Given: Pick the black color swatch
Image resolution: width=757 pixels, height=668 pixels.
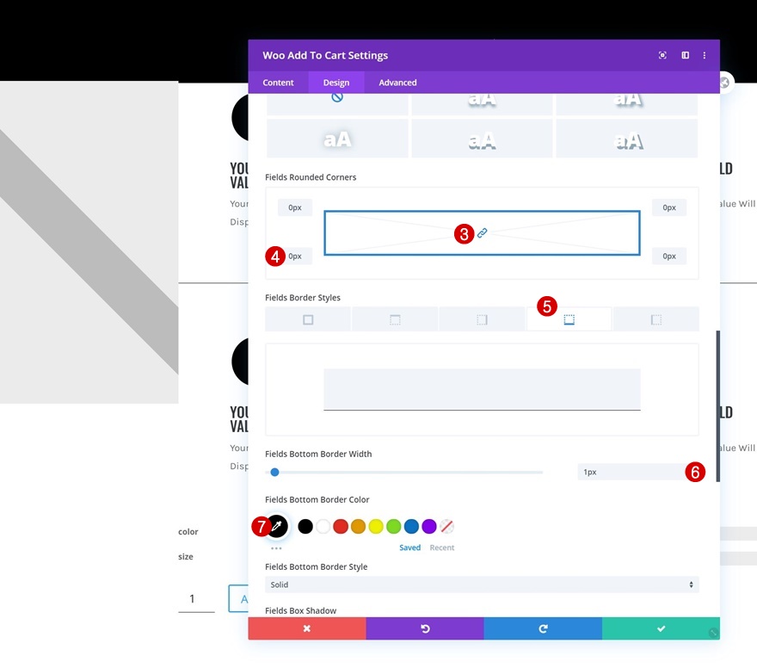Looking at the screenshot, I should [x=305, y=526].
